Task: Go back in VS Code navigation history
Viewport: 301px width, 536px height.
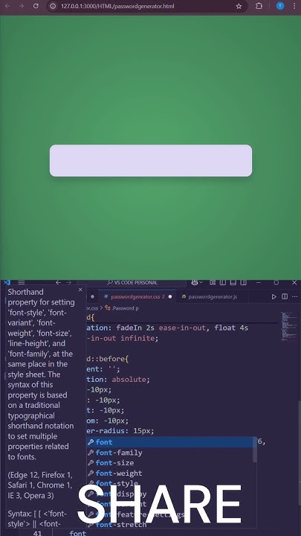Action: pos(58,282)
